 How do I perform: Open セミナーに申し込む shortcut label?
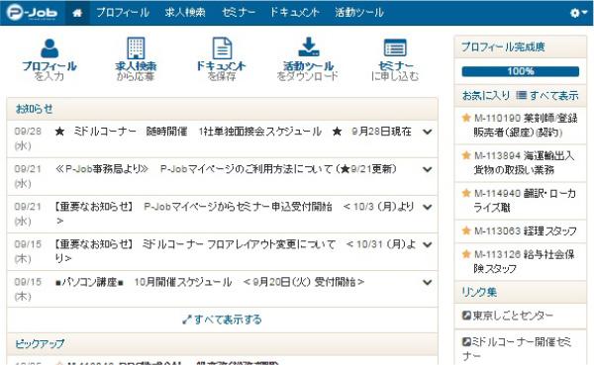click(x=395, y=71)
